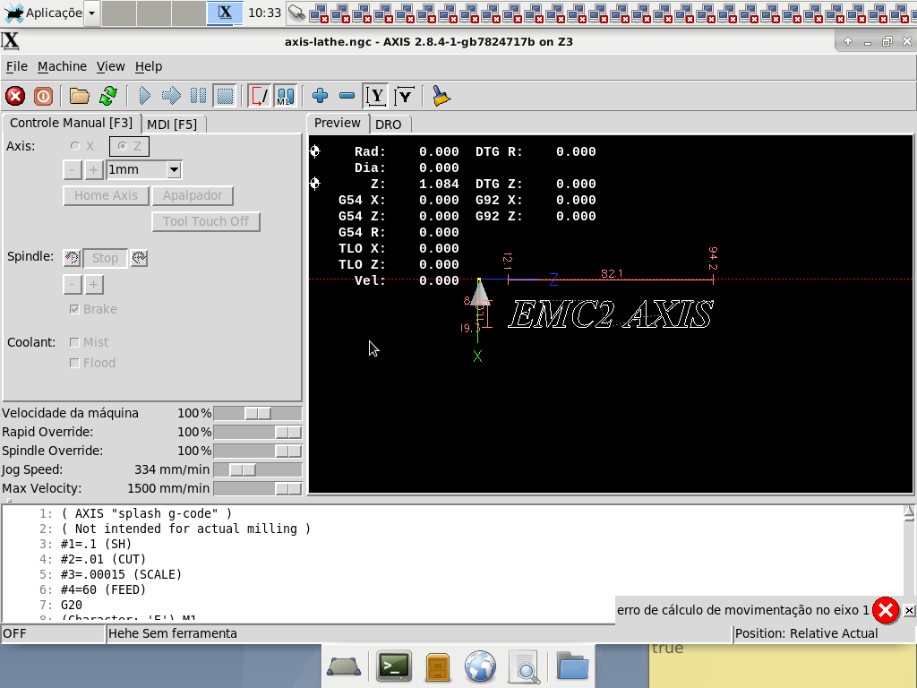This screenshot has height=688, width=917.
Task: Toggle the Emergency Stop red X button
Action: (15, 96)
